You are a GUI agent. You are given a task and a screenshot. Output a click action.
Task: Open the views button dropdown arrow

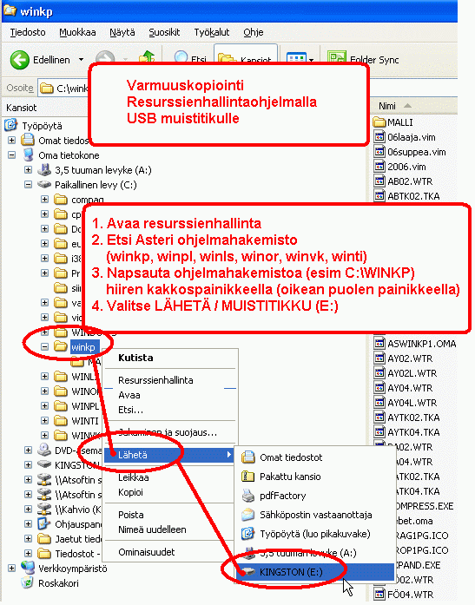pos(312,60)
